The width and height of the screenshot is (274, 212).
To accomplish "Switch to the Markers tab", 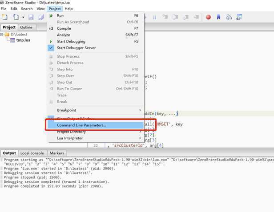I will click(x=57, y=153).
